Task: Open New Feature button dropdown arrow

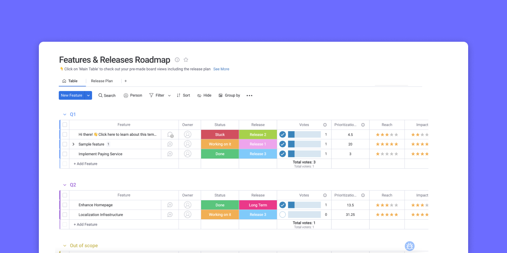Action: coord(88,95)
